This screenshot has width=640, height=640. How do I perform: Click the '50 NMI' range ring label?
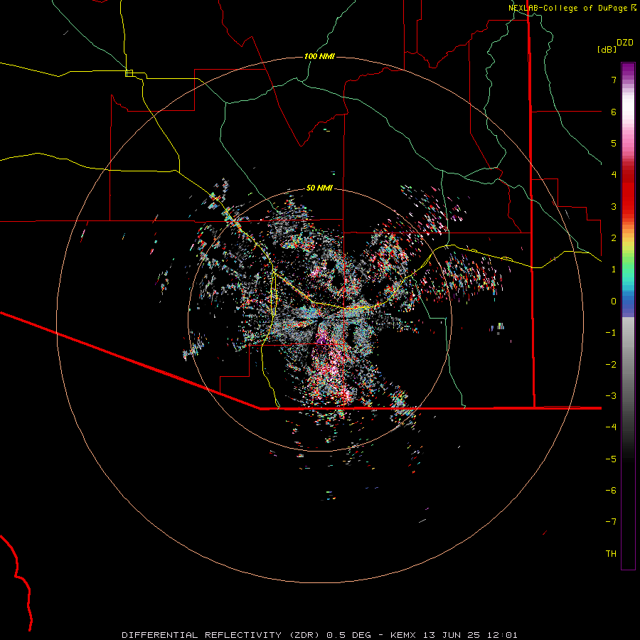point(319,188)
